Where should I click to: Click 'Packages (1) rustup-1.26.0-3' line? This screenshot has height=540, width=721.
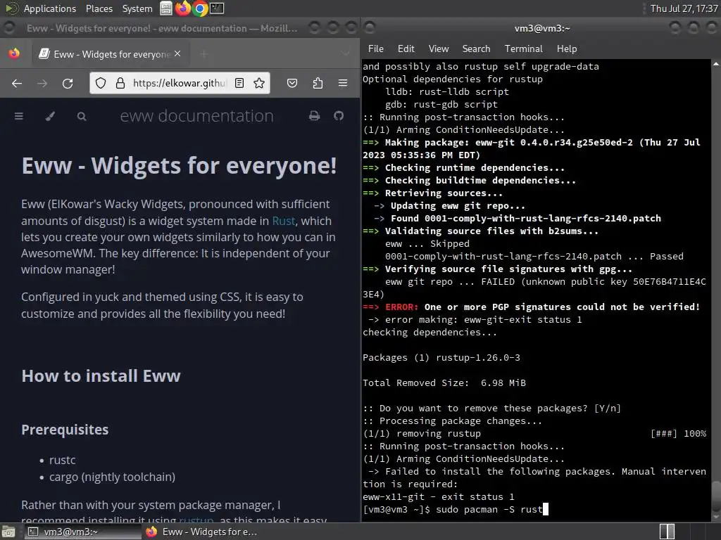441,358
